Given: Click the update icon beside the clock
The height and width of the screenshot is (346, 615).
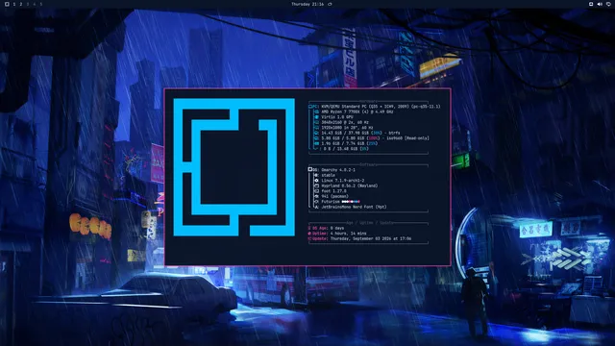Looking at the screenshot, I should 330,4.
